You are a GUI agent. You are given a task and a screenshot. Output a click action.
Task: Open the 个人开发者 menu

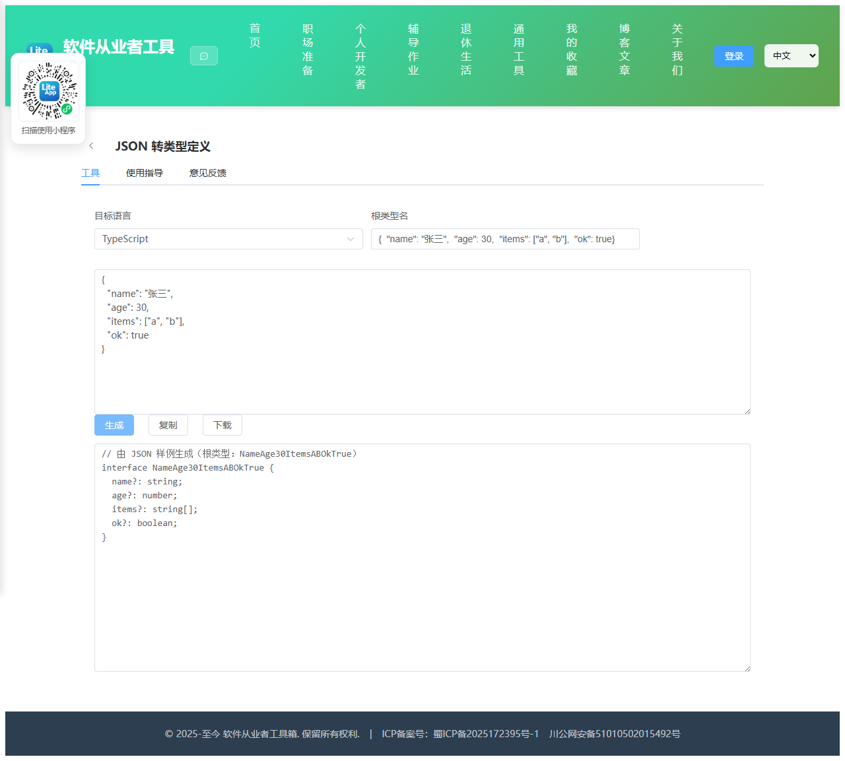[360, 56]
